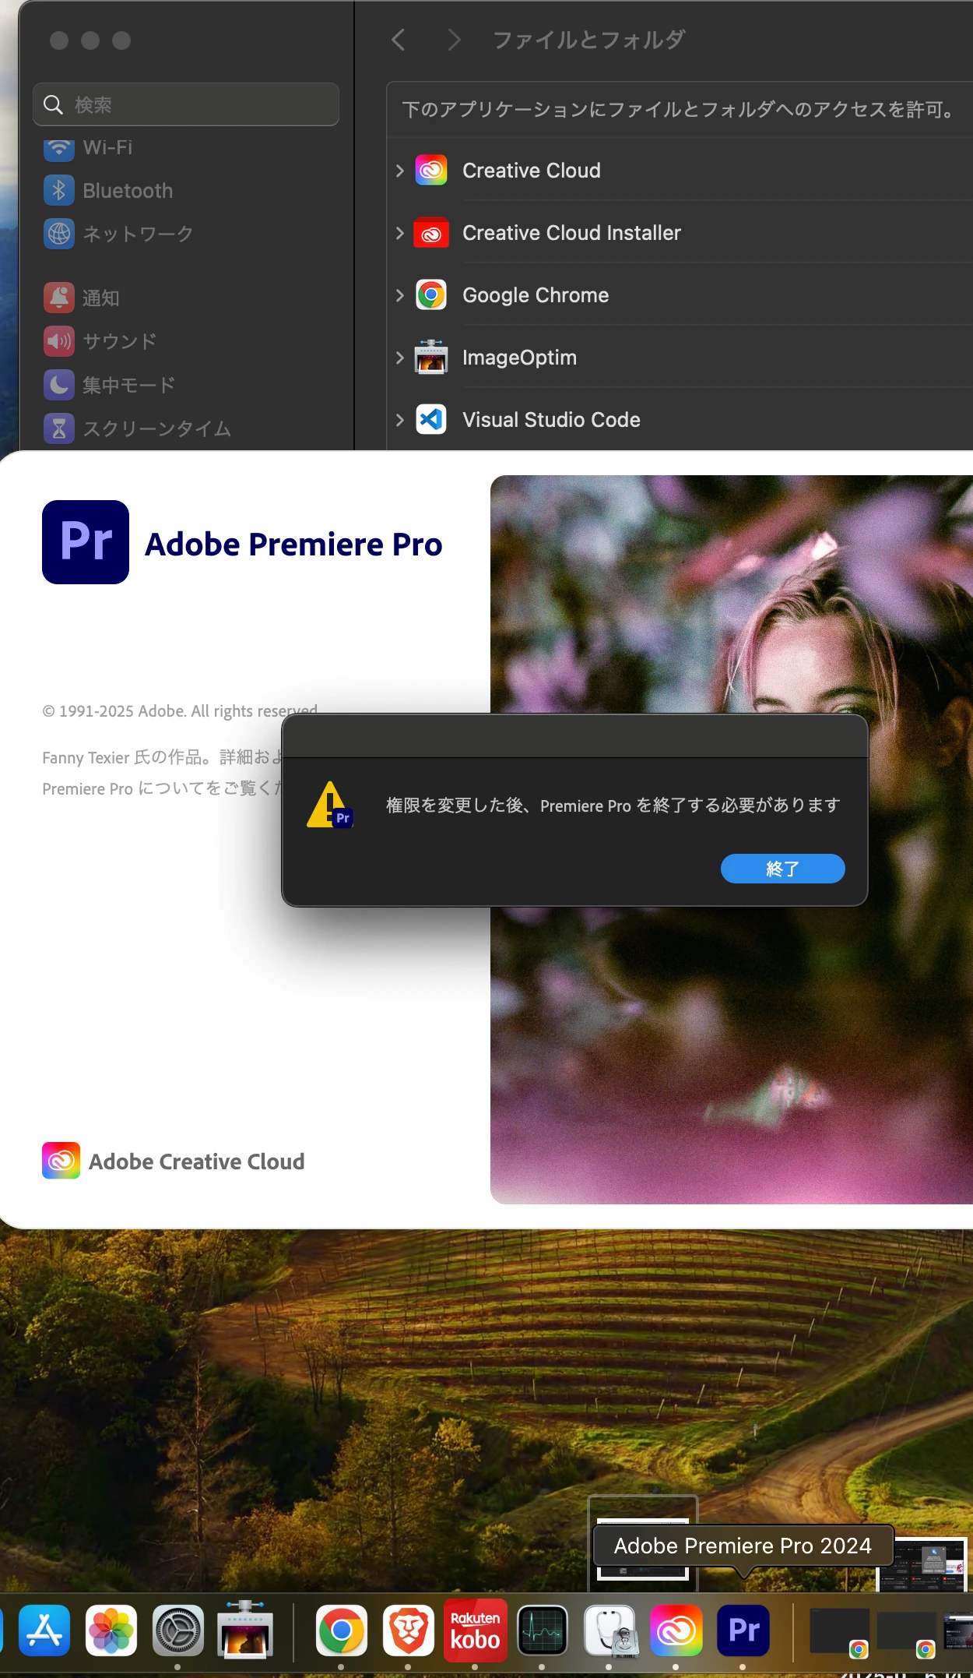
Task: Click the Adobe Premiere Pro title on splash
Action: [x=293, y=544]
